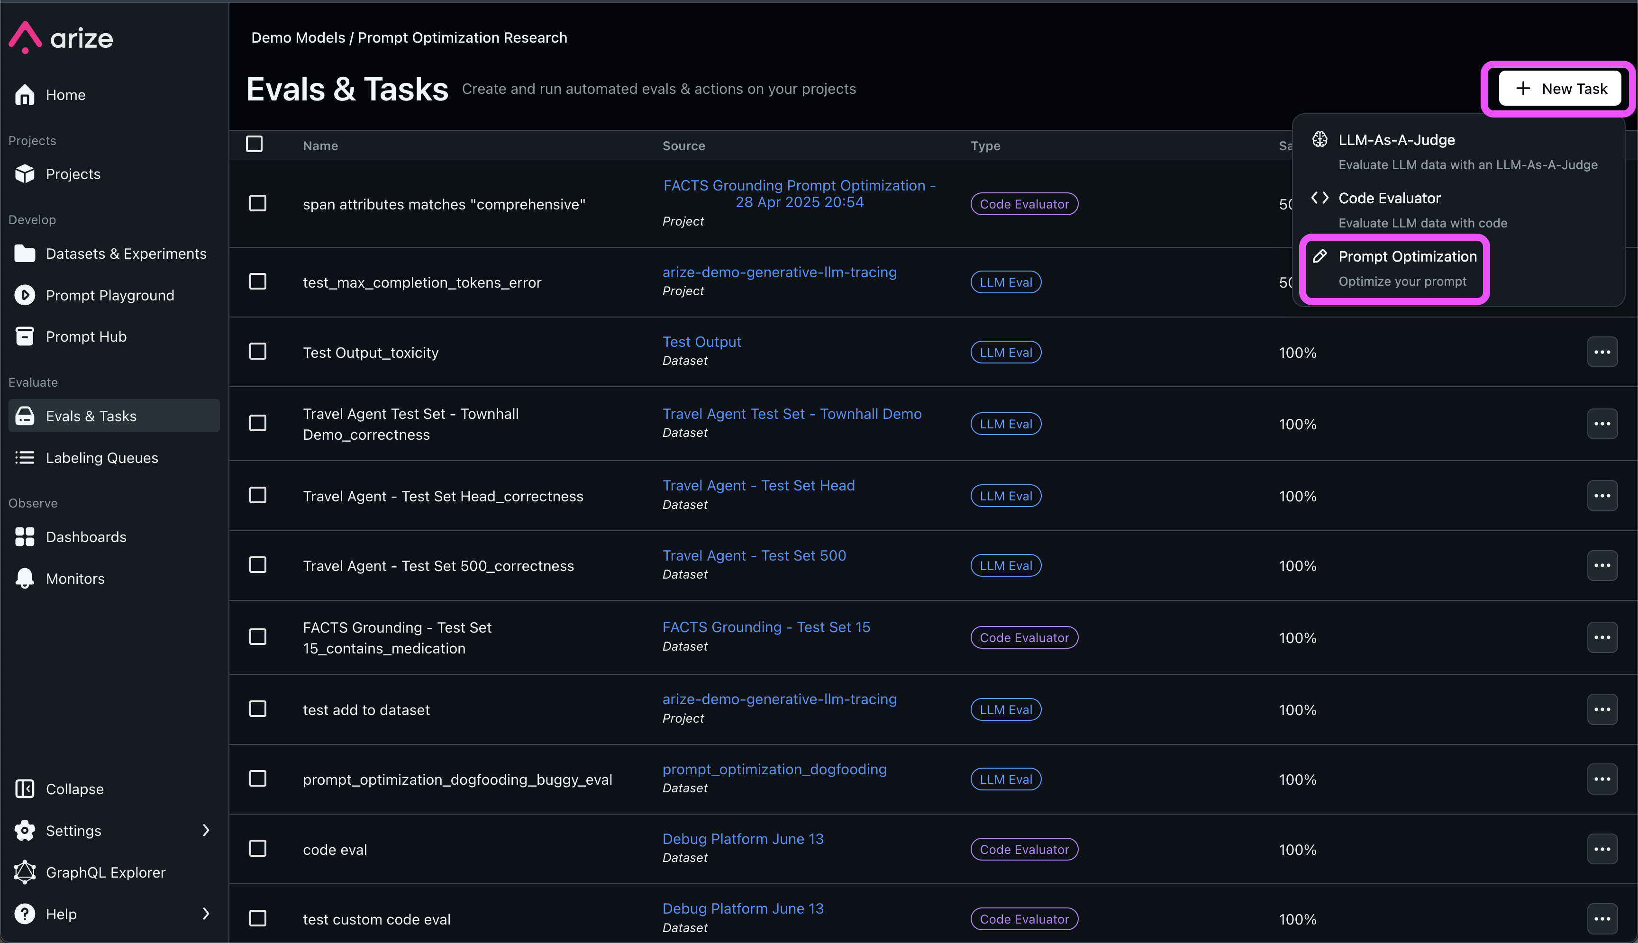Click the Monitors bell icon
Screen dimensions: 1638x943
click(25, 578)
